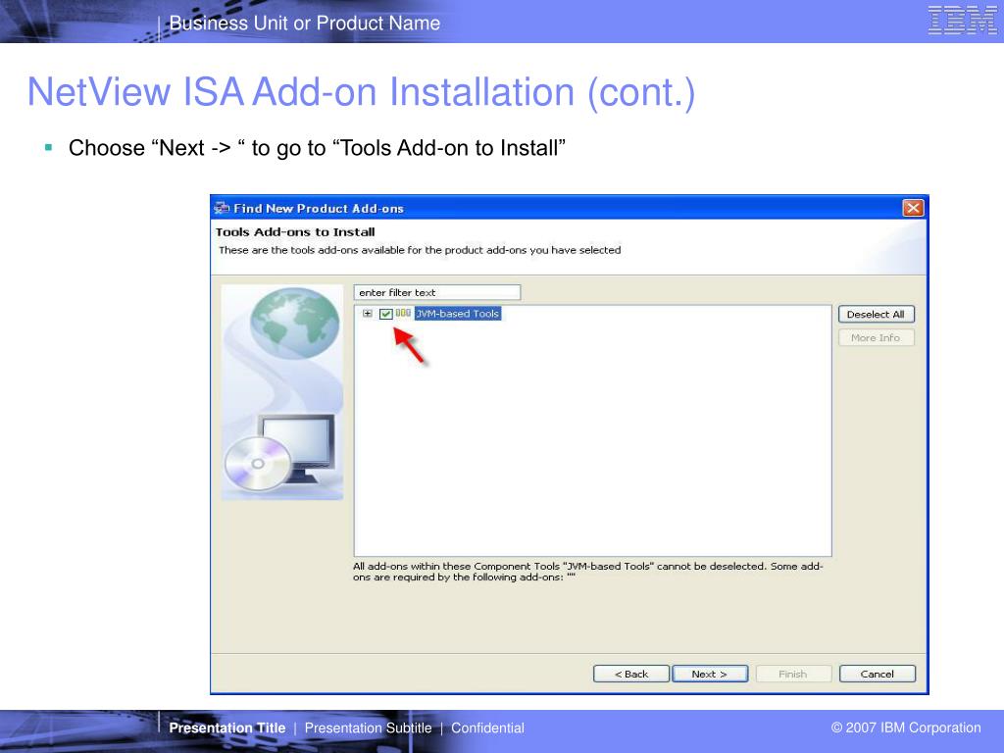Uncheck the JVM-based Tools checkbox
Screen dimensions: 1004x753
click(x=385, y=314)
